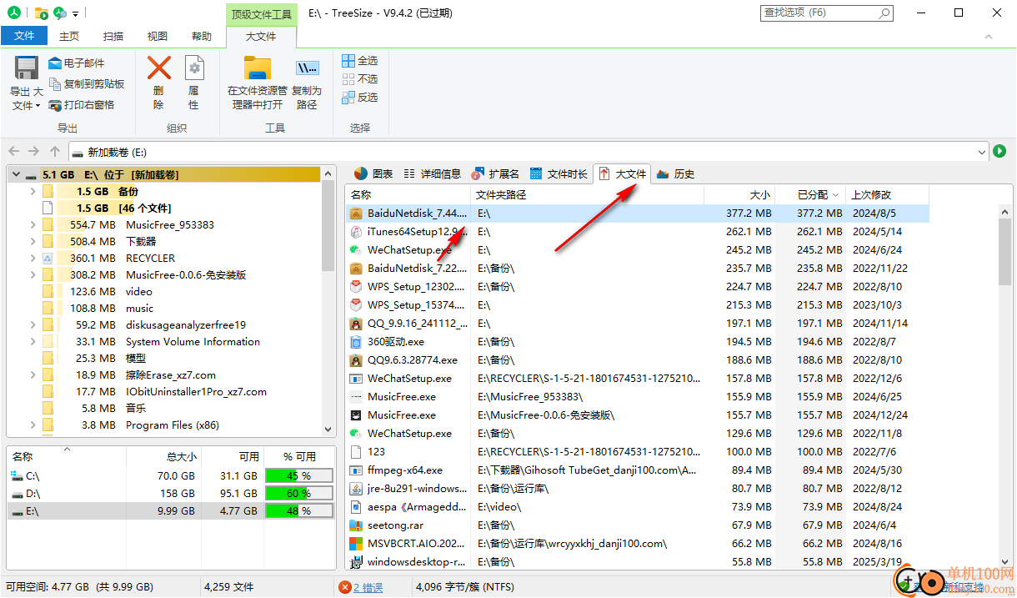Click the ffmpeg-x64.exe file icon
1017x598 pixels.
[355, 470]
